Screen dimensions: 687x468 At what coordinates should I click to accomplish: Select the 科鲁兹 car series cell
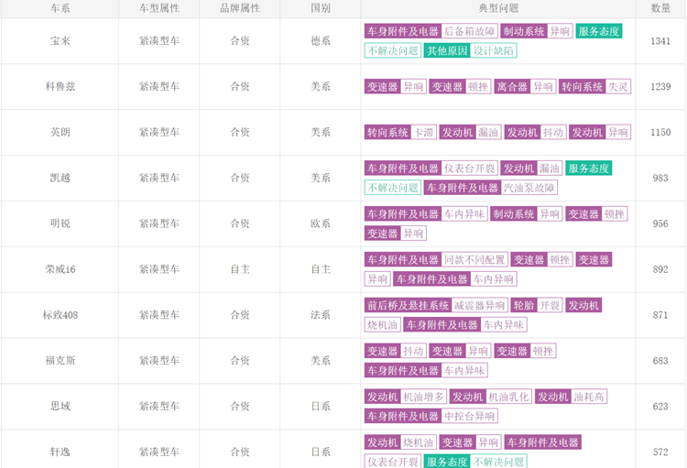pos(60,86)
